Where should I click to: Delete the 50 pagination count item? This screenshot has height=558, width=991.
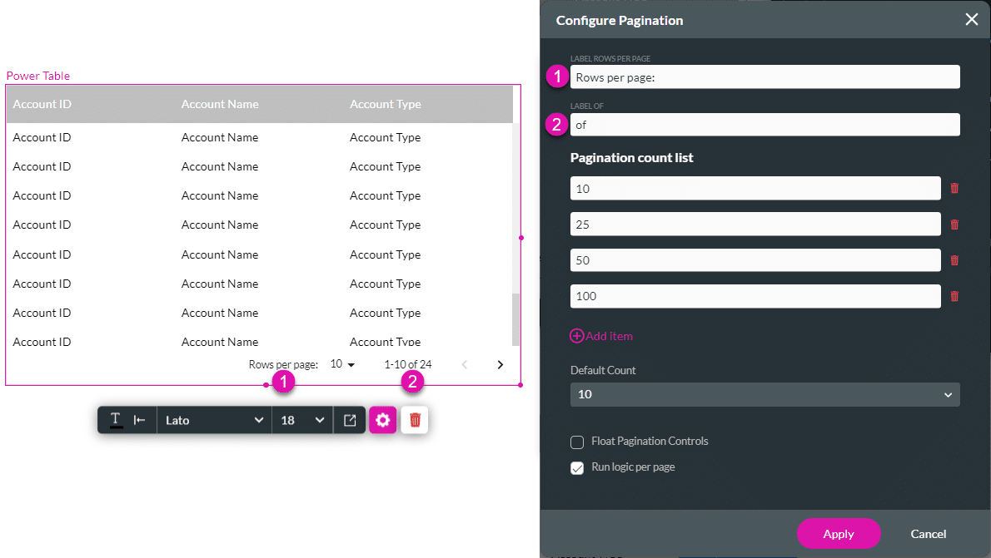point(954,259)
